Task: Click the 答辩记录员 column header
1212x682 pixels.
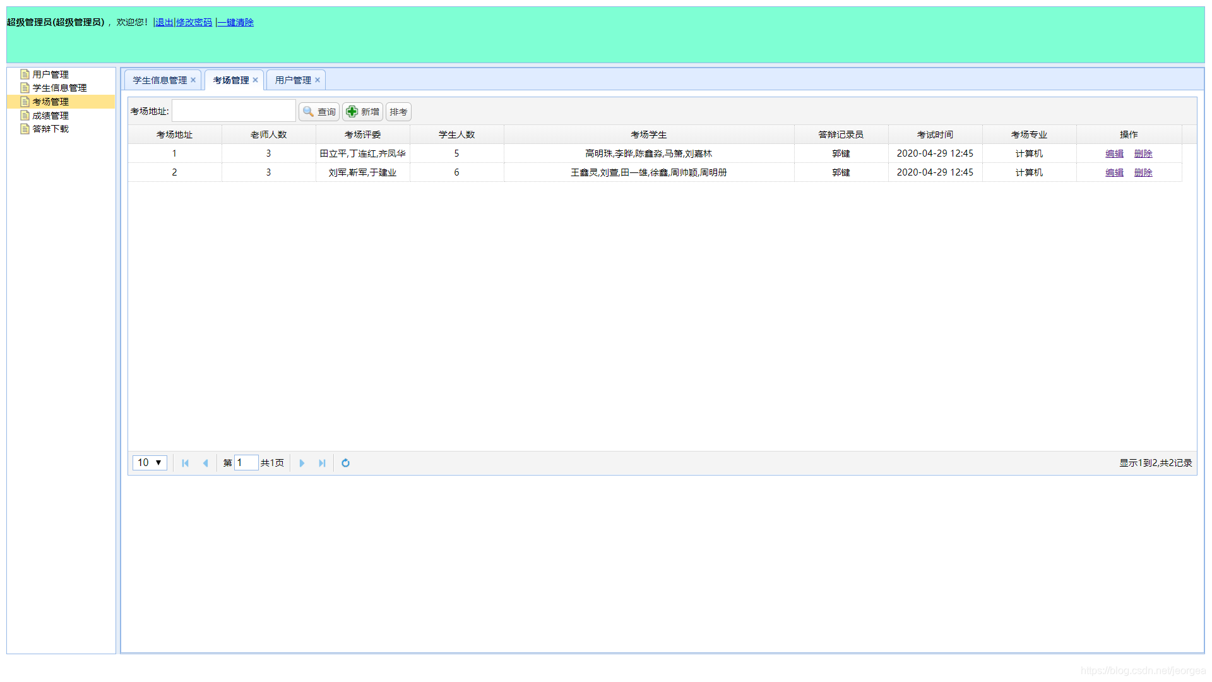Action: click(841, 135)
